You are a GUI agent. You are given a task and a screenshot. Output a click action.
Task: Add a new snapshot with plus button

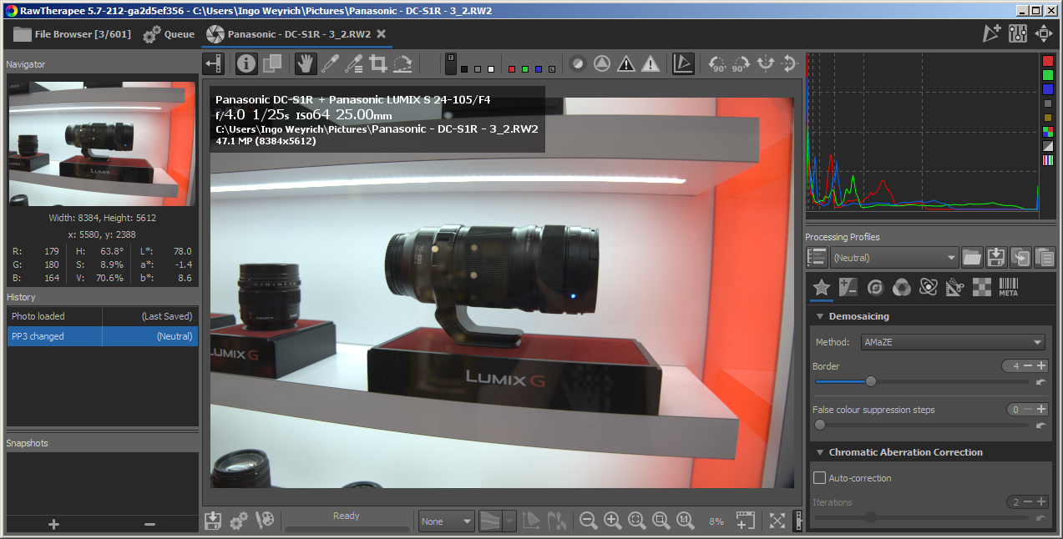pos(54,524)
